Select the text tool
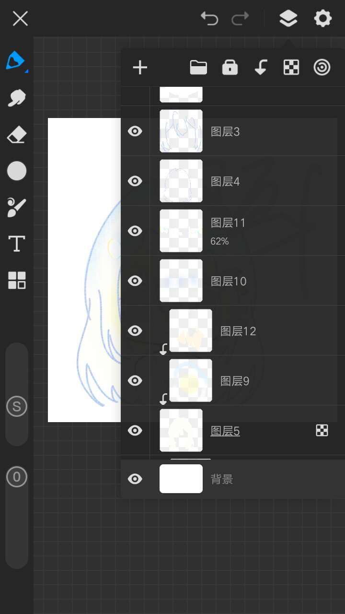The image size is (345, 614). 17,244
